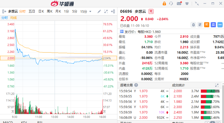Toggle the orange 均线 average legend
Viewport: 224px width, 123px height.
coord(13,18)
